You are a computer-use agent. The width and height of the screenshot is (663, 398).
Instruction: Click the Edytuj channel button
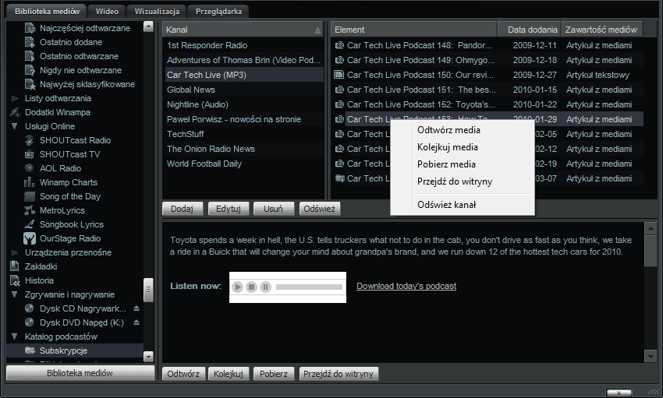coord(229,209)
